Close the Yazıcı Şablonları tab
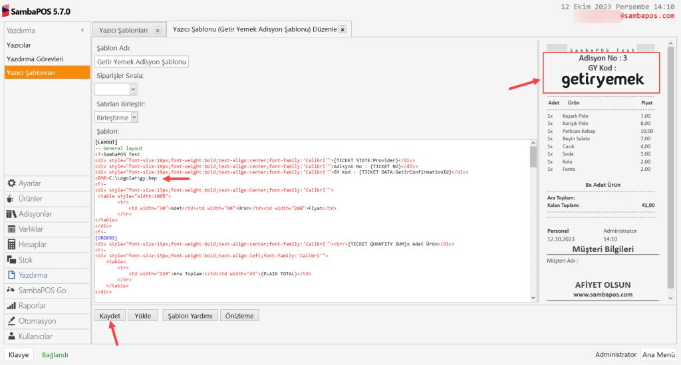681x365 pixels. point(157,31)
